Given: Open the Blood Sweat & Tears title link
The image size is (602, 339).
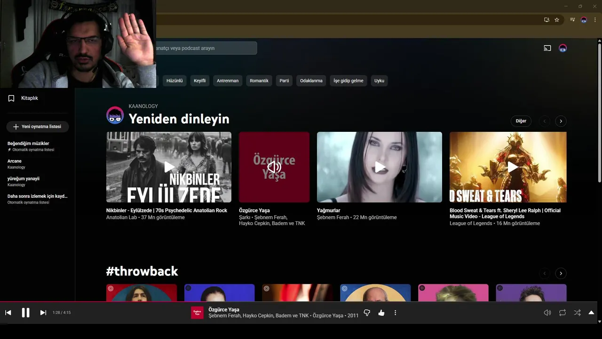Looking at the screenshot, I should click(505, 213).
